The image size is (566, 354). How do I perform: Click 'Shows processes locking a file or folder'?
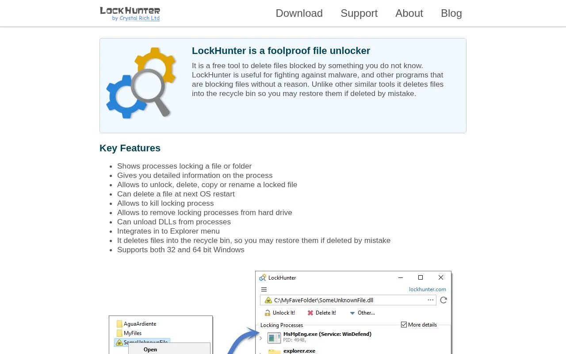coord(184,166)
